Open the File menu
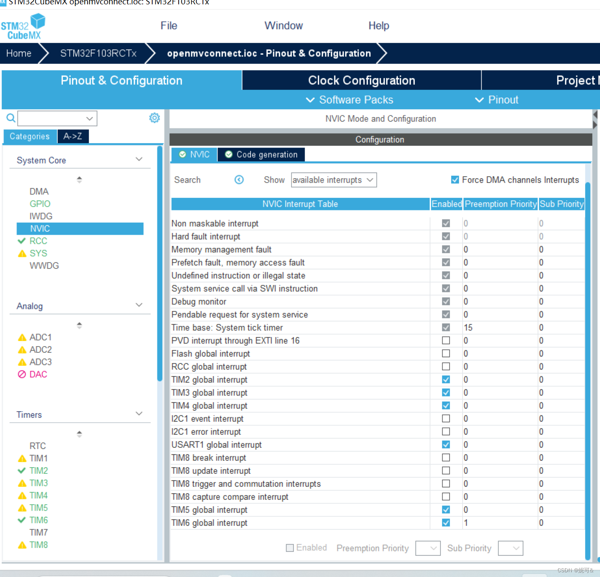 [169, 26]
